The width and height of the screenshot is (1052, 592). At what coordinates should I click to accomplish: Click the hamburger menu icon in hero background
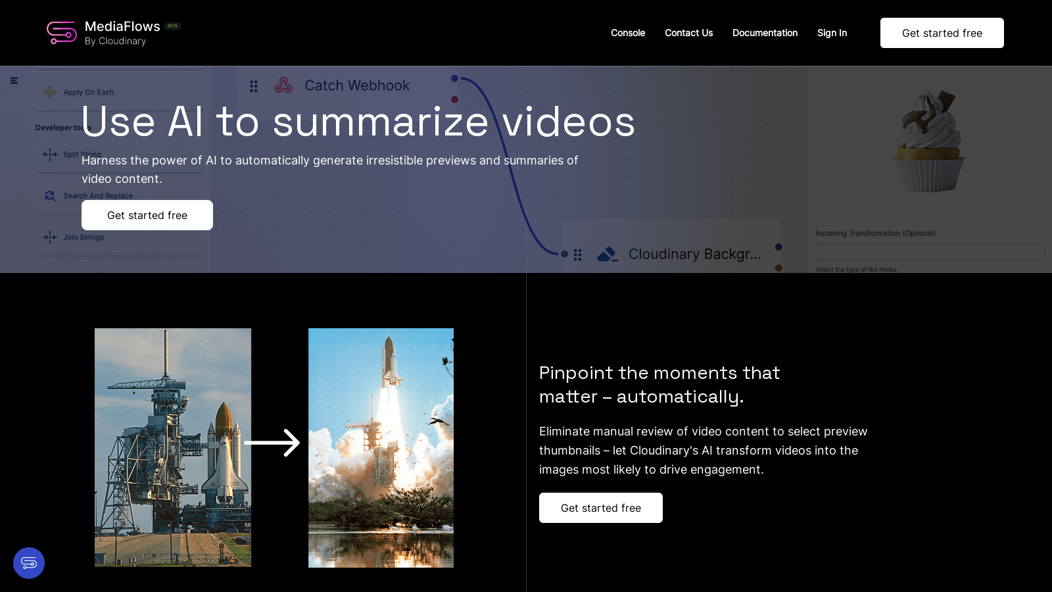pos(14,80)
